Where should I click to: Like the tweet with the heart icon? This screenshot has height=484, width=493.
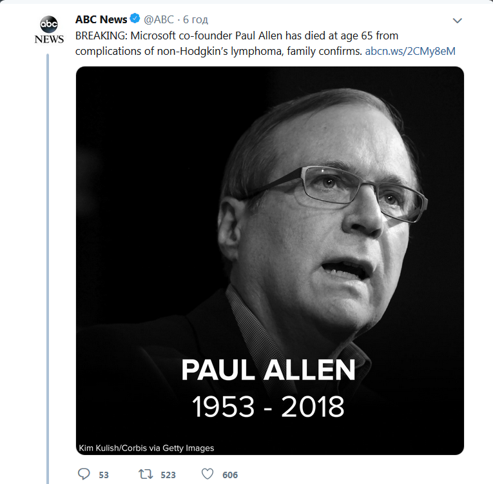[208, 474]
